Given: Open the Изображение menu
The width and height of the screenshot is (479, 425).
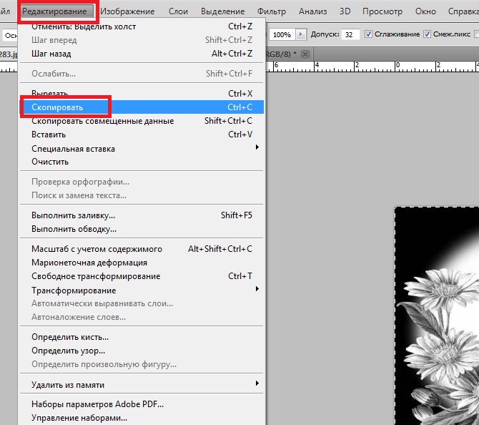Looking at the screenshot, I should pos(127,11).
